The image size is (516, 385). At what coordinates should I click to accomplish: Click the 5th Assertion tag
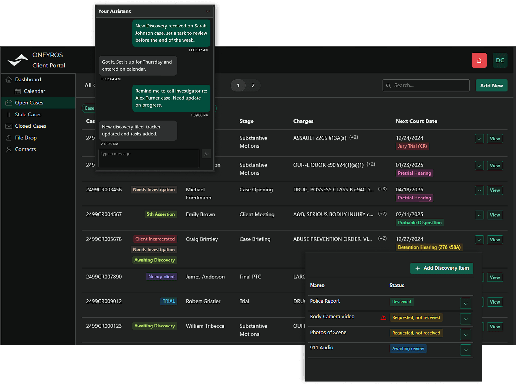pyautogui.click(x=160, y=214)
